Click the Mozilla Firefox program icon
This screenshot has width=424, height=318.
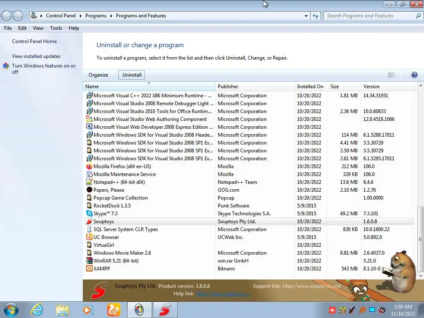(x=89, y=166)
